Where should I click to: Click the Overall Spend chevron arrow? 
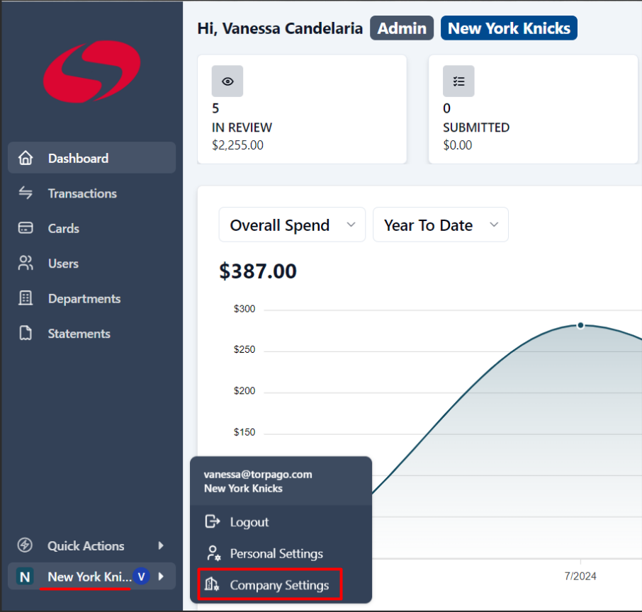[x=351, y=225]
